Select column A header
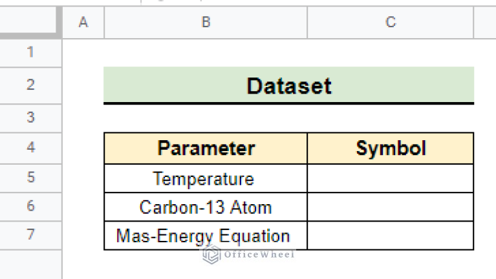496x279 pixels. 83,22
